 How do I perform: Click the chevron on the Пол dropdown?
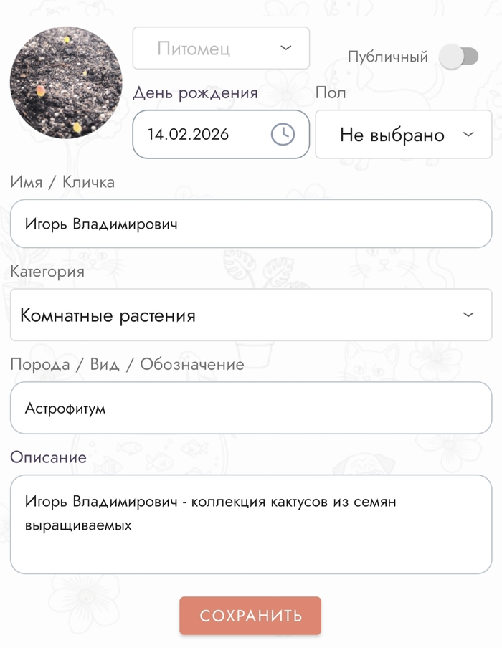(x=469, y=134)
